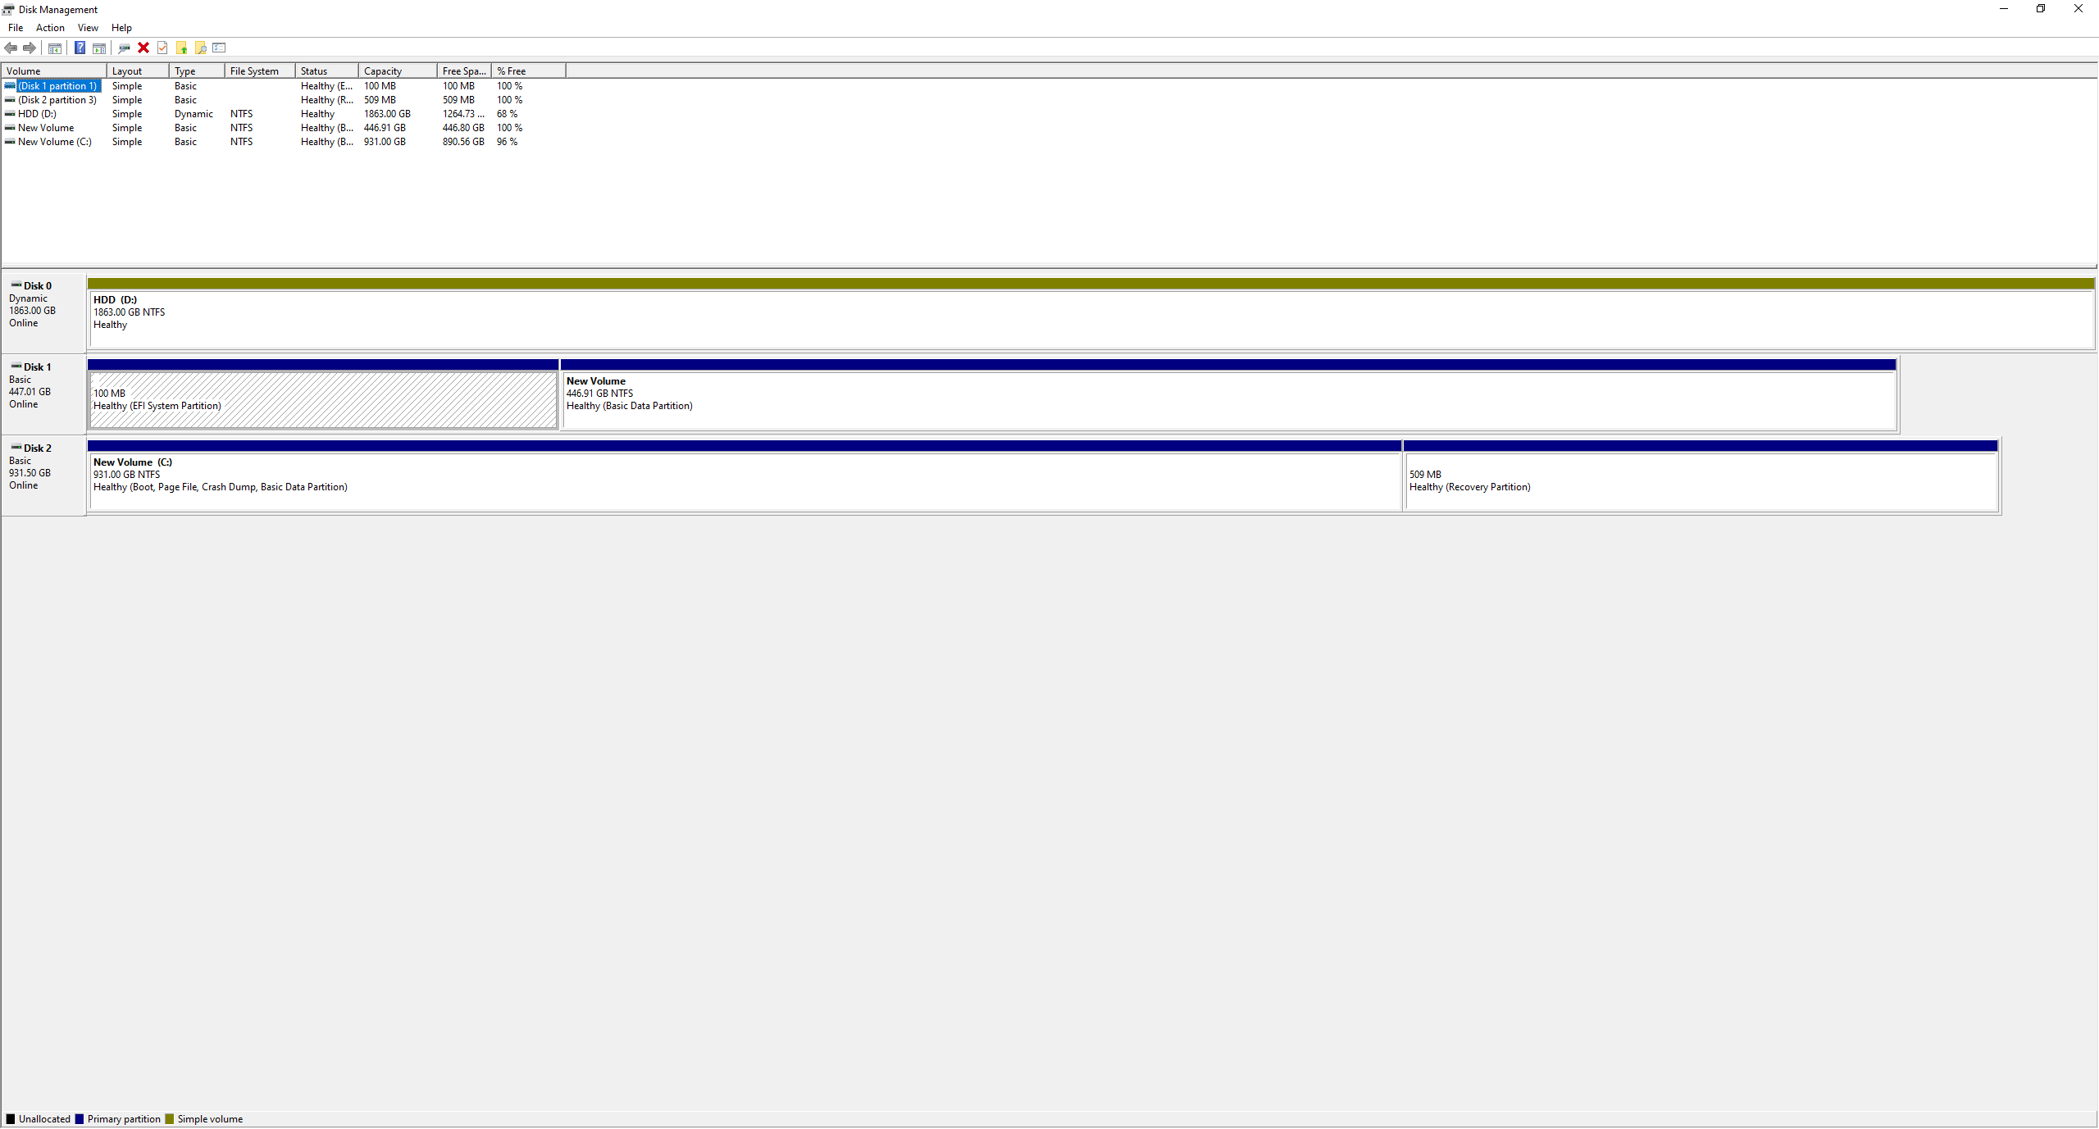Click the folder with green arrow icon
Image resolution: width=2099 pixels, height=1129 pixels.
click(182, 48)
